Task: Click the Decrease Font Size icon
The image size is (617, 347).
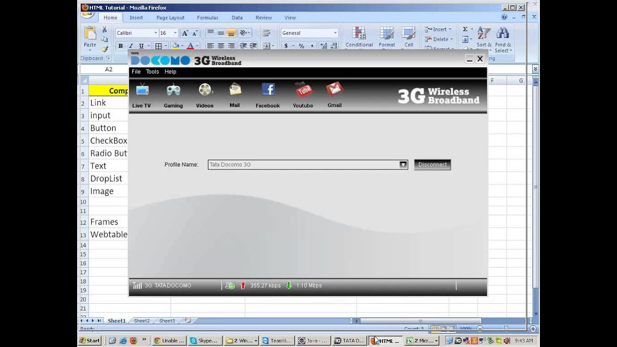Action: click(x=195, y=33)
